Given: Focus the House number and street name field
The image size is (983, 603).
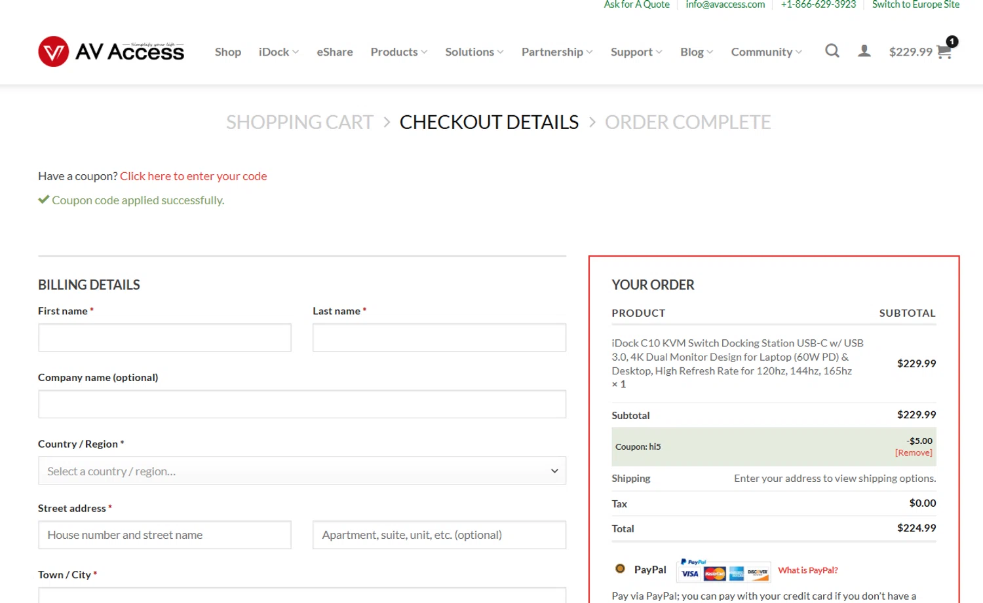Looking at the screenshot, I should coord(164,535).
